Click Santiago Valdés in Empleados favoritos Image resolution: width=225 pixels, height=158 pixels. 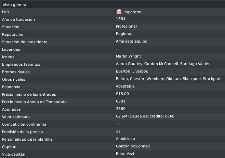pyautogui.click(x=195, y=64)
